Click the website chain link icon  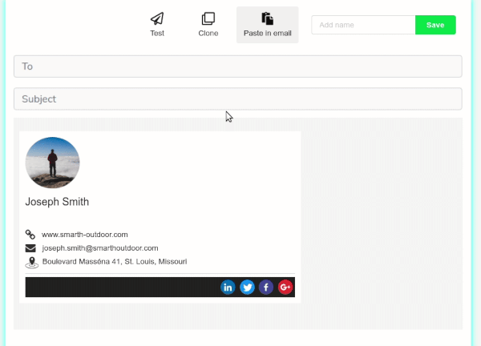[30, 235]
